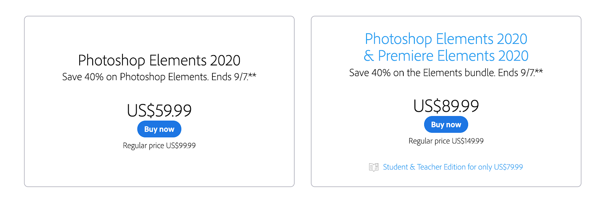The image size is (607, 211).
Task: Open the Student & Teacher Edition link
Action: tap(453, 167)
